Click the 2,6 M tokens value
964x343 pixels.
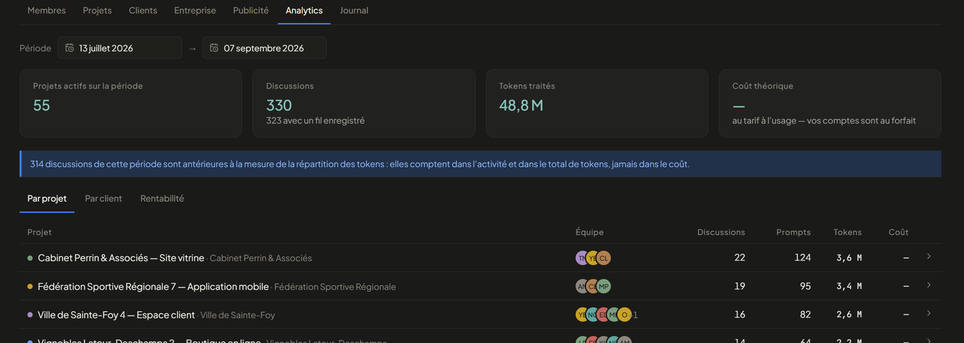coord(849,315)
